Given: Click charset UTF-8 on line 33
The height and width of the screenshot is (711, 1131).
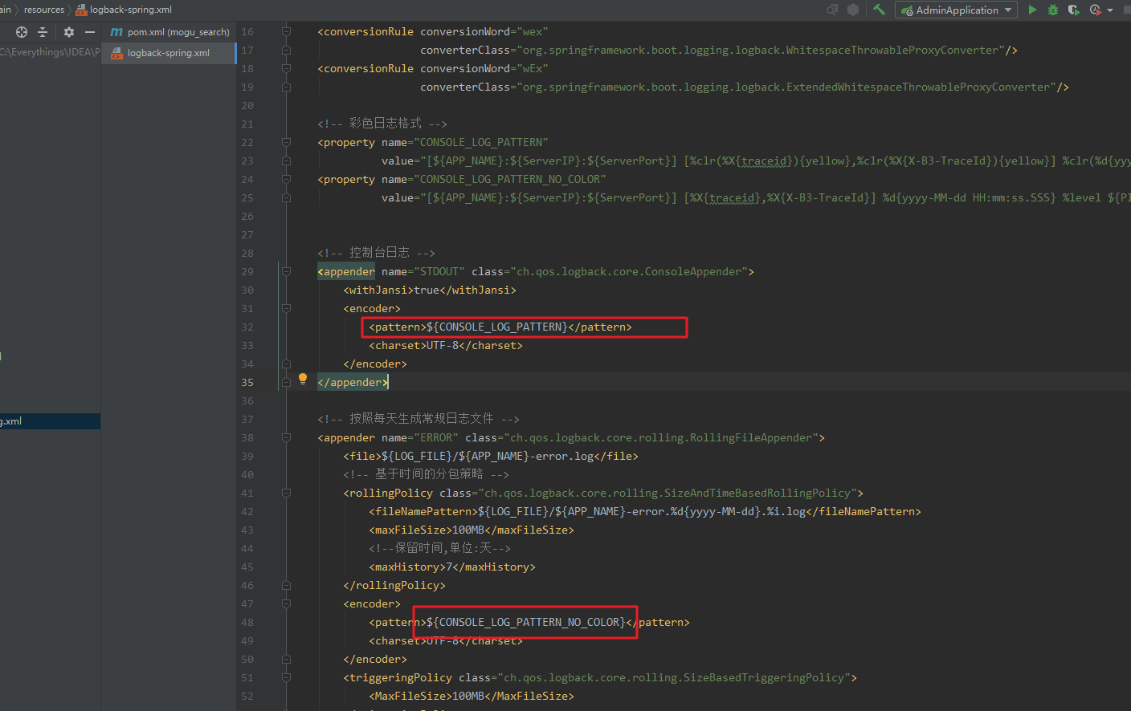Looking at the screenshot, I should tap(446, 346).
